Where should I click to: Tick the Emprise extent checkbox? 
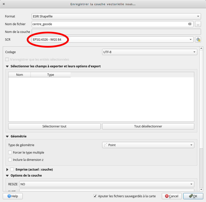(12, 169)
